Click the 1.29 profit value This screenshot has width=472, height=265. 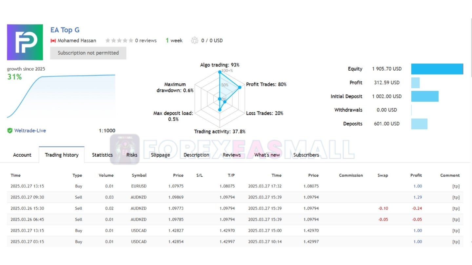[x=418, y=197]
